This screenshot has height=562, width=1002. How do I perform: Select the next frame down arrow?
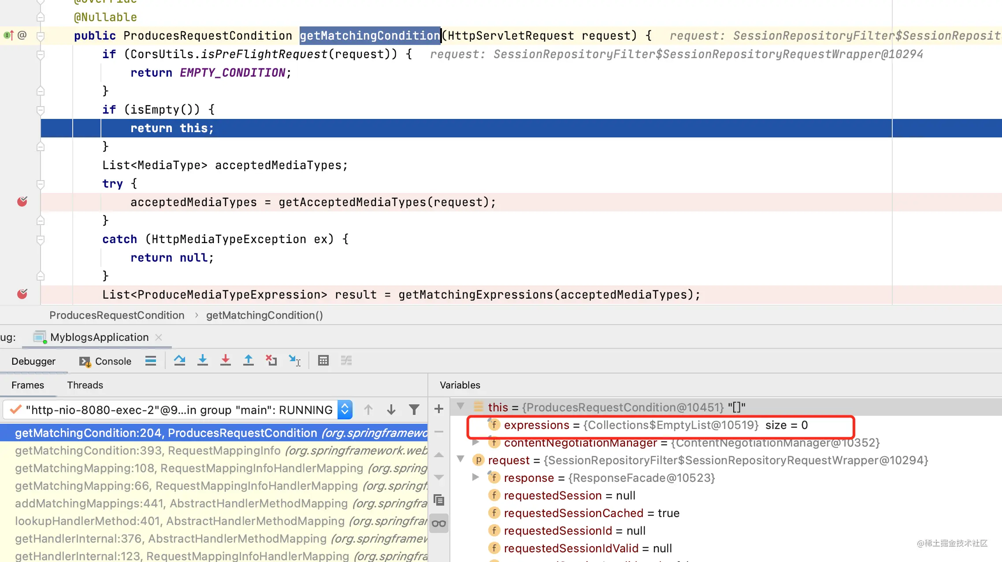tap(391, 410)
